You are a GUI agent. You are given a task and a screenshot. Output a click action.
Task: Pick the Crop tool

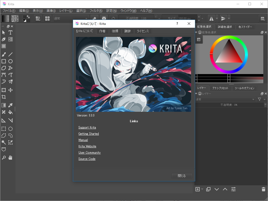click(4, 97)
